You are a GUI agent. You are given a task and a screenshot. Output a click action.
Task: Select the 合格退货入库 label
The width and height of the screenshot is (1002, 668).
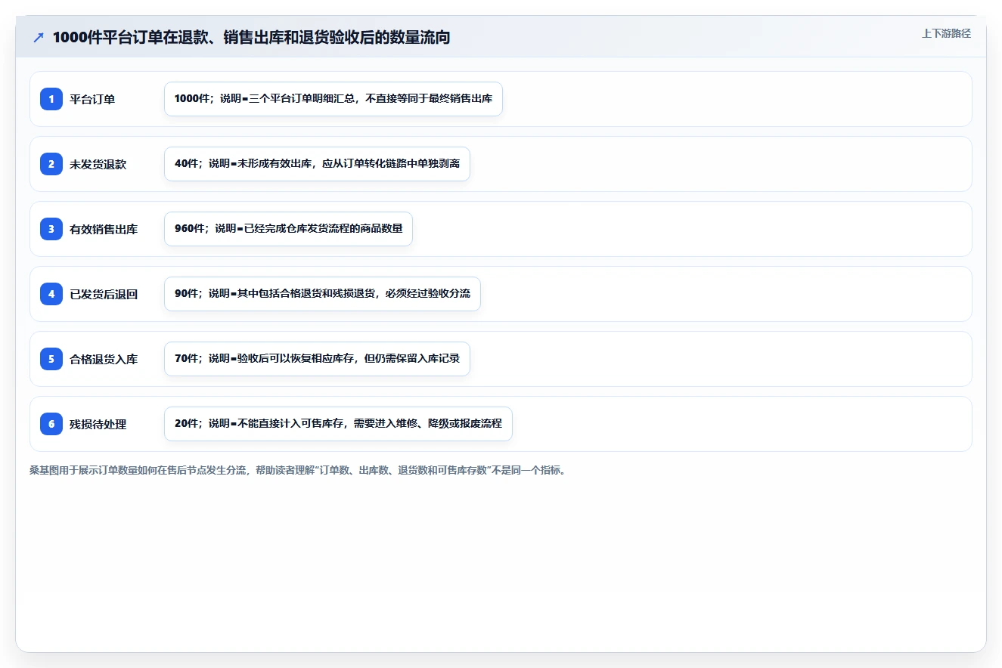(x=104, y=359)
